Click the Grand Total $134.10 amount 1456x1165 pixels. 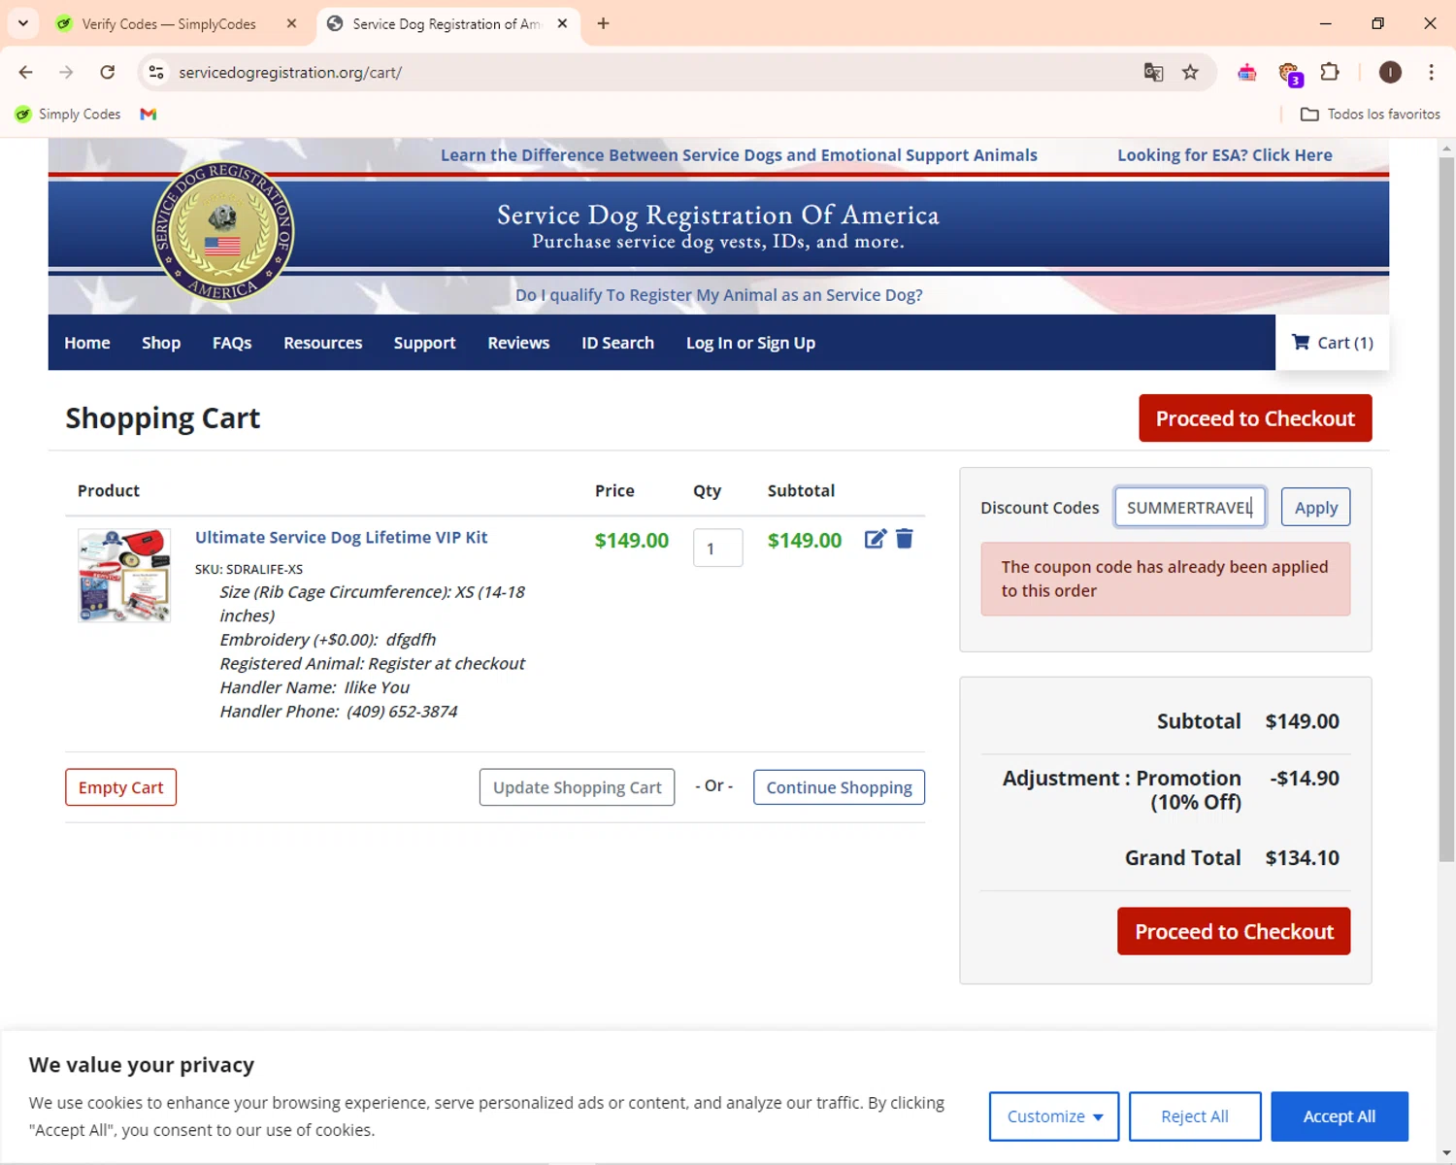tap(1302, 858)
